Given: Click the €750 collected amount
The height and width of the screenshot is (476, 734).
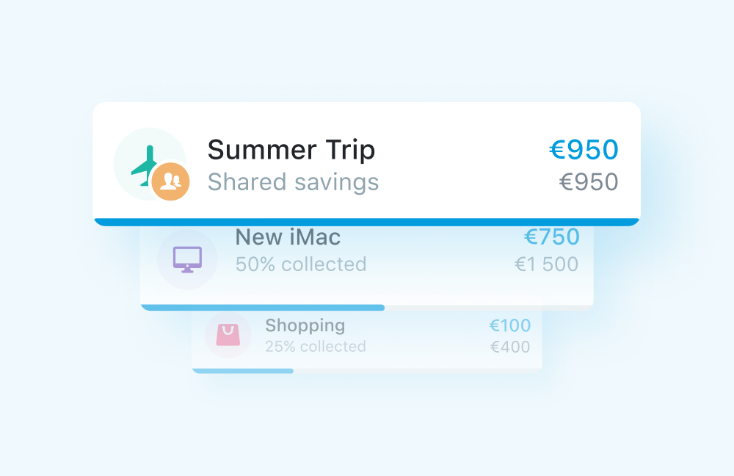Looking at the screenshot, I should point(551,237).
